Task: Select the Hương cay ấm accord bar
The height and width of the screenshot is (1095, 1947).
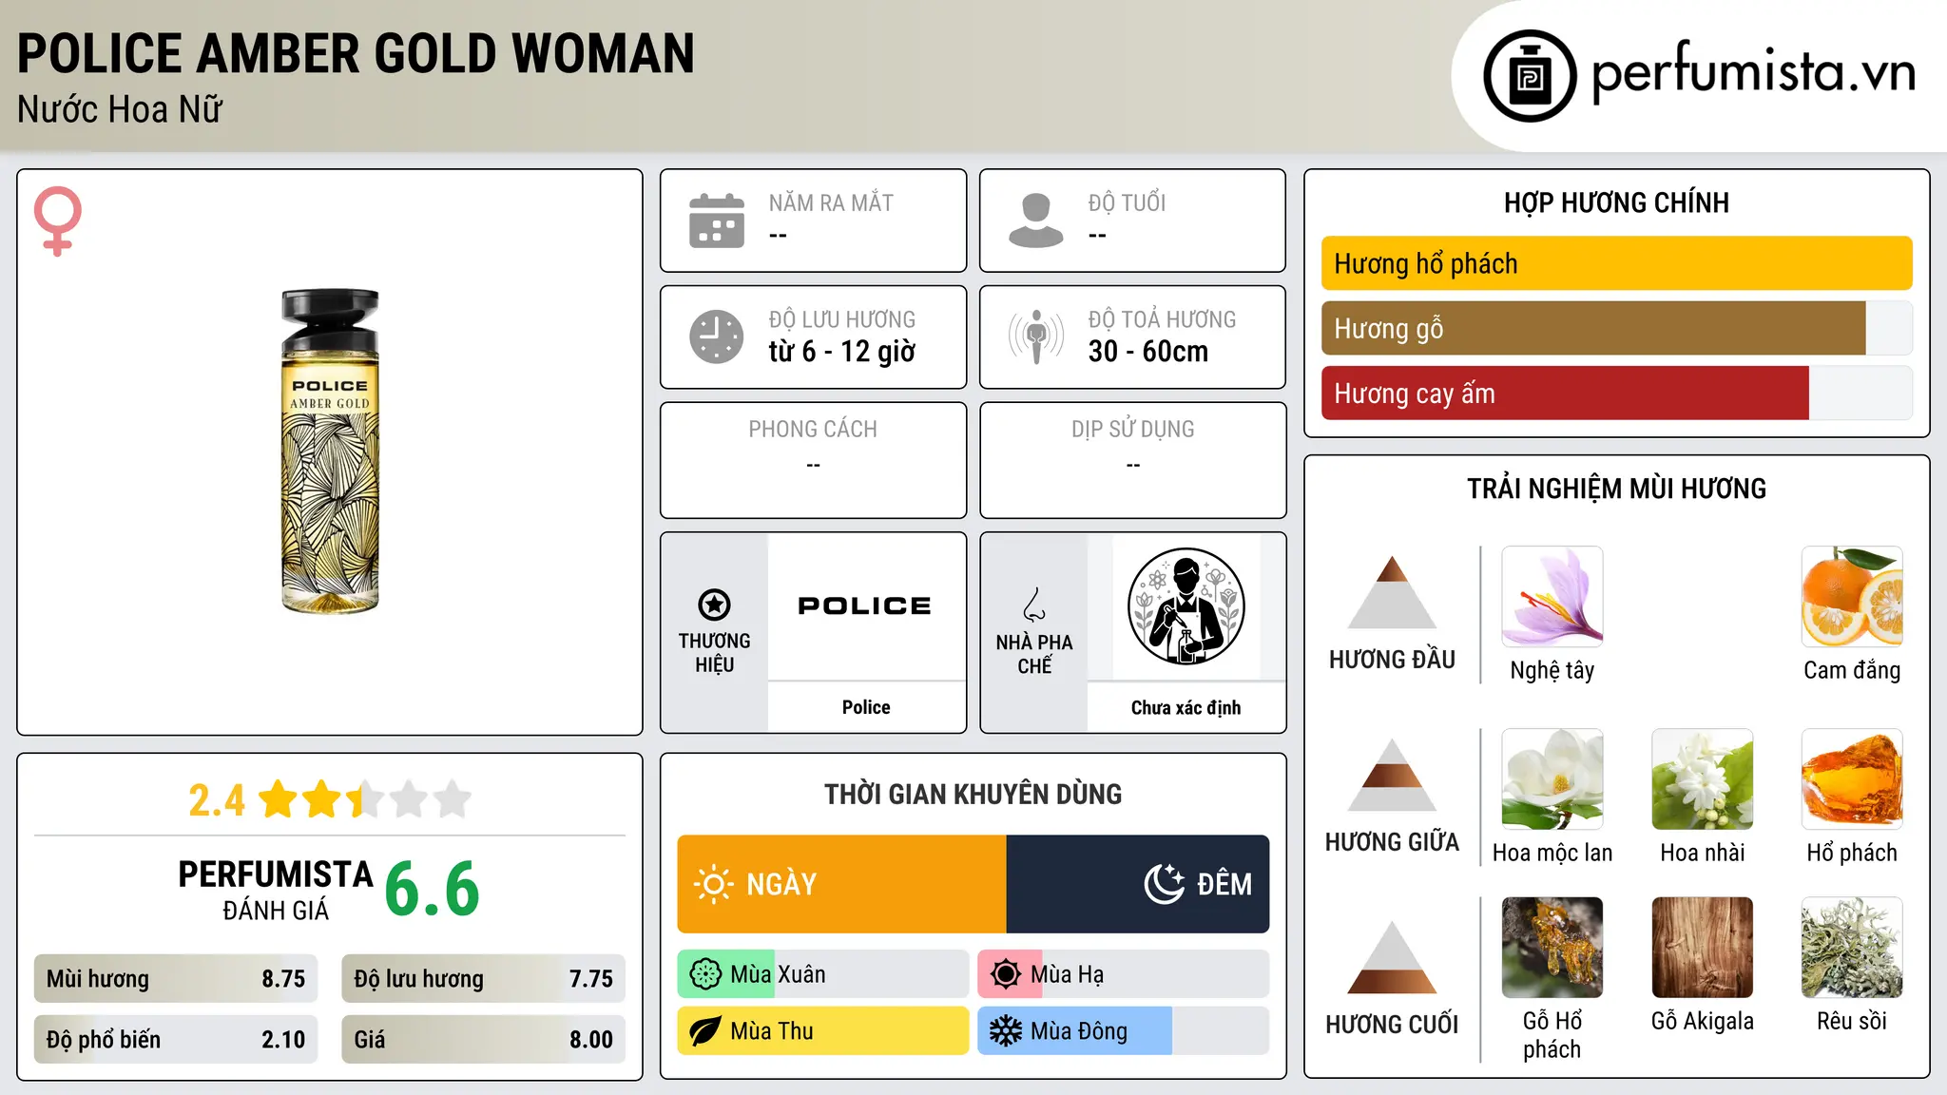Action: (1616, 393)
